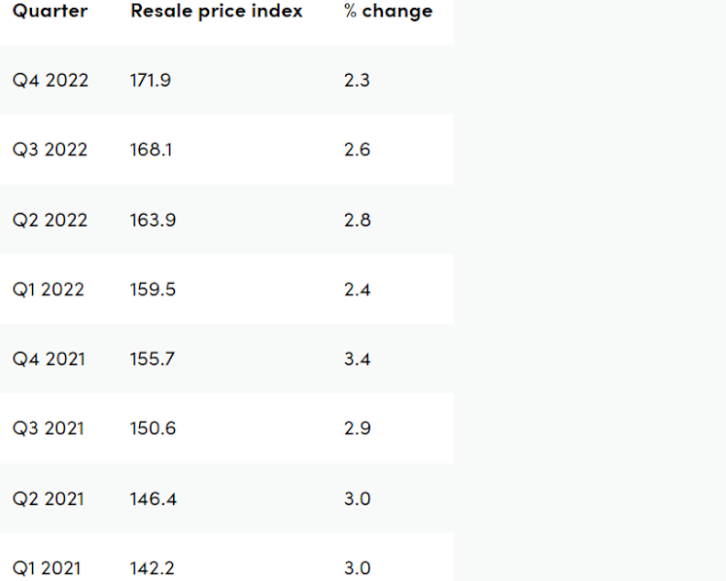
Task: Select the Q1 2021 quarter cell
Action: 47,568
